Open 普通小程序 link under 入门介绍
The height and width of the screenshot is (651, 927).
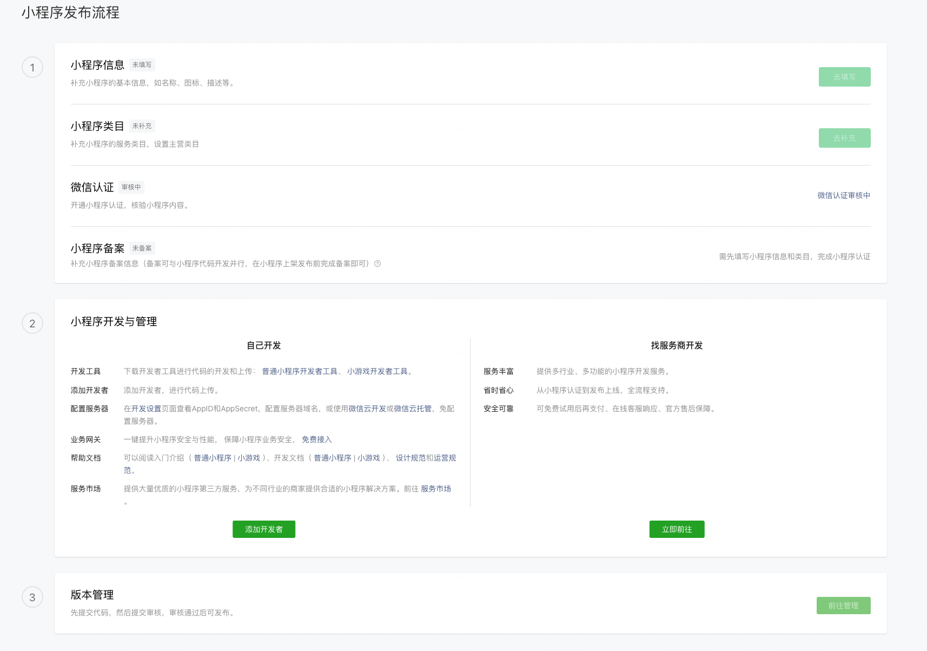[212, 458]
